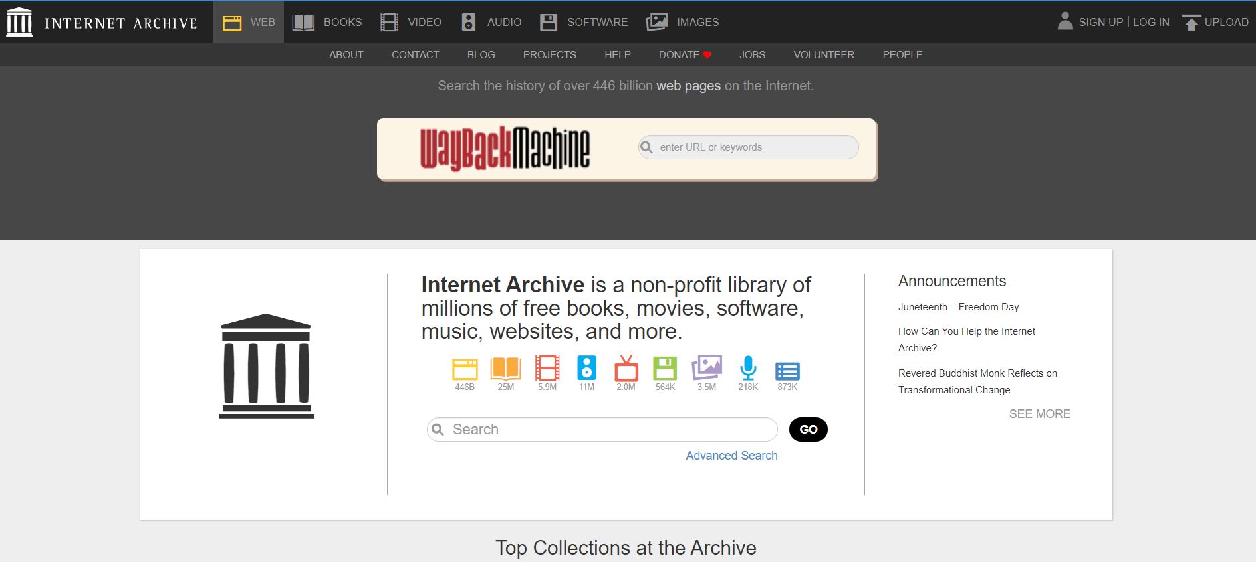Open images icon labeled 3.5M
This screenshot has height=562, width=1256.
click(x=707, y=367)
